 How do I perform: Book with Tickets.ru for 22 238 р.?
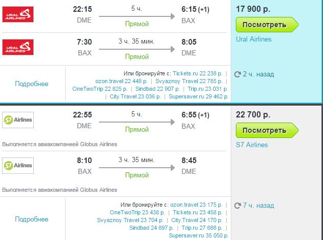(197, 73)
